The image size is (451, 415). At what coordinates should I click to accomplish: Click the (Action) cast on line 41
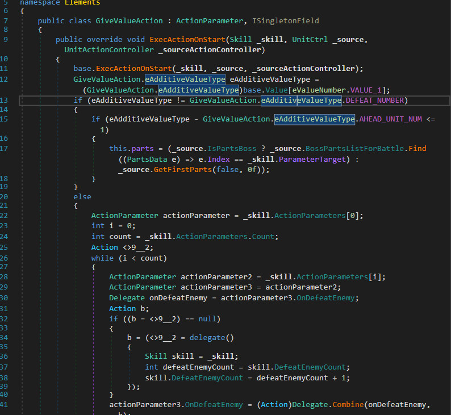pyautogui.click(x=274, y=405)
